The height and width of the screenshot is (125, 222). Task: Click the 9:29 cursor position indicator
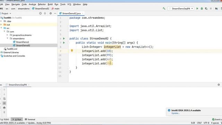[x=193, y=123]
